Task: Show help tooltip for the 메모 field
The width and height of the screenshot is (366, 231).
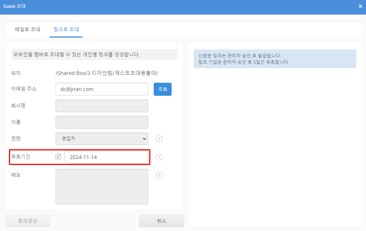Action: pos(159,175)
